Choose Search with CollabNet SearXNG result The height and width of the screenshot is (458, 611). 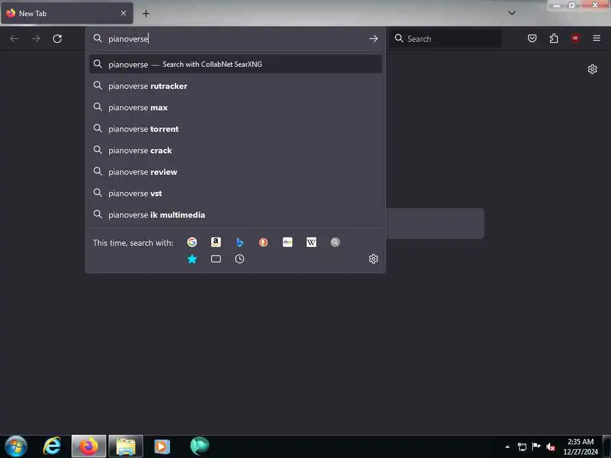pos(235,64)
